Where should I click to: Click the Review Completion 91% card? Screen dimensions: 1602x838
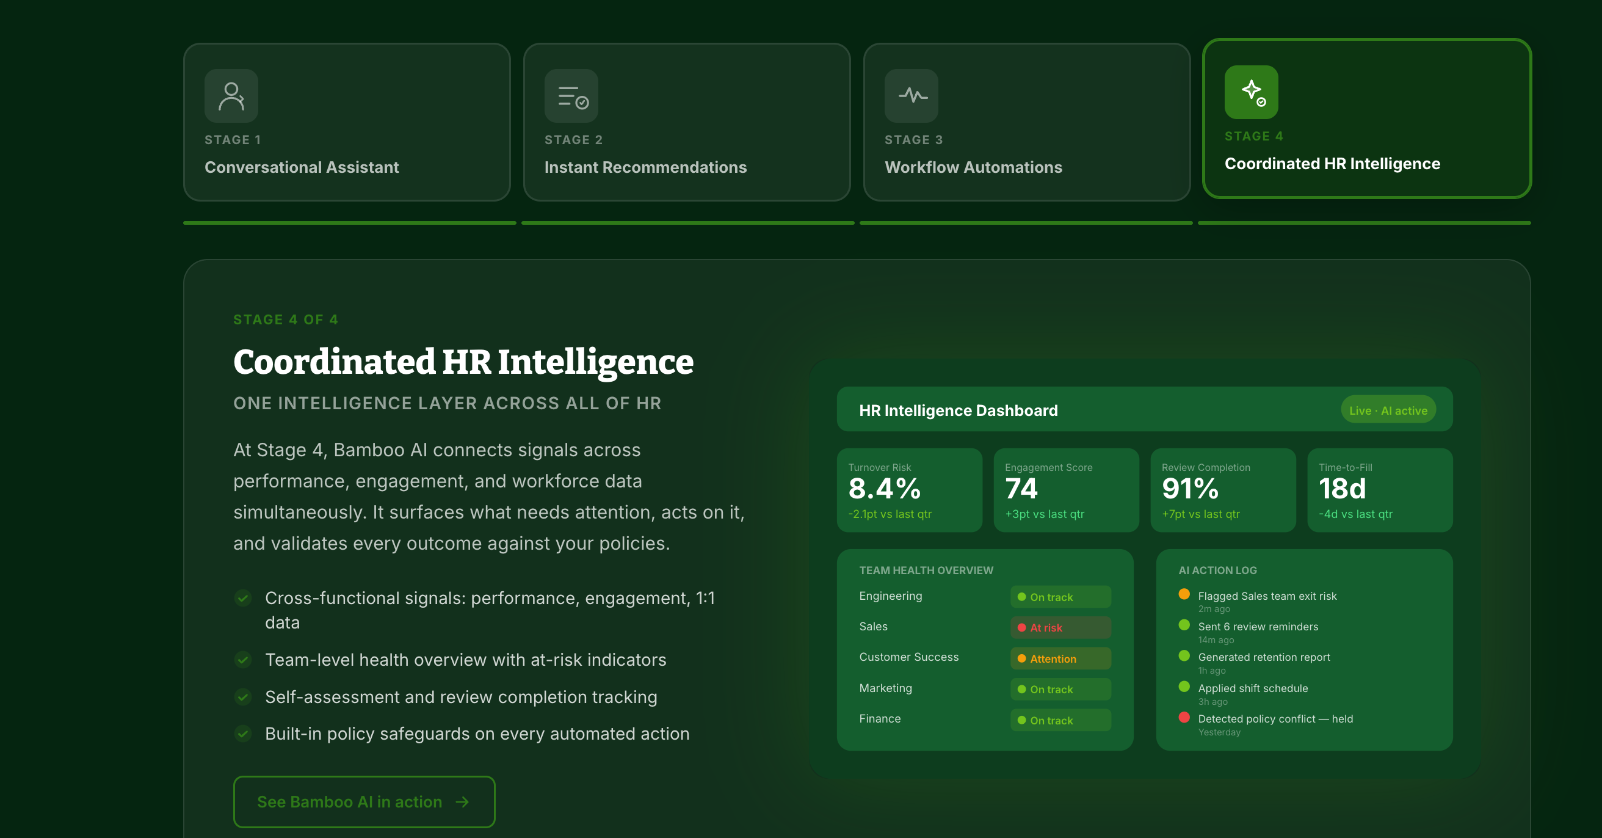tap(1223, 490)
